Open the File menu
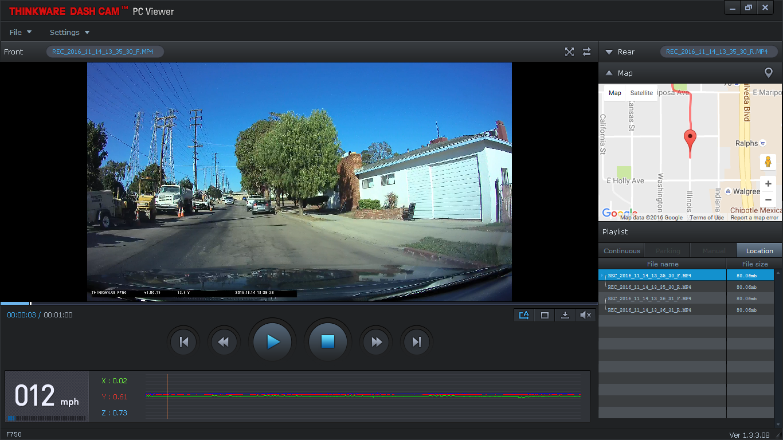This screenshot has height=440, width=783. (x=21, y=32)
